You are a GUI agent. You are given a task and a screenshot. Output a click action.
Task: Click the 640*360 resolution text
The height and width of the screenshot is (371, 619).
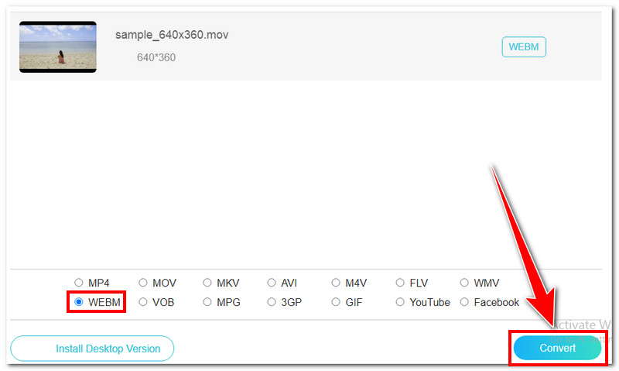click(x=156, y=57)
